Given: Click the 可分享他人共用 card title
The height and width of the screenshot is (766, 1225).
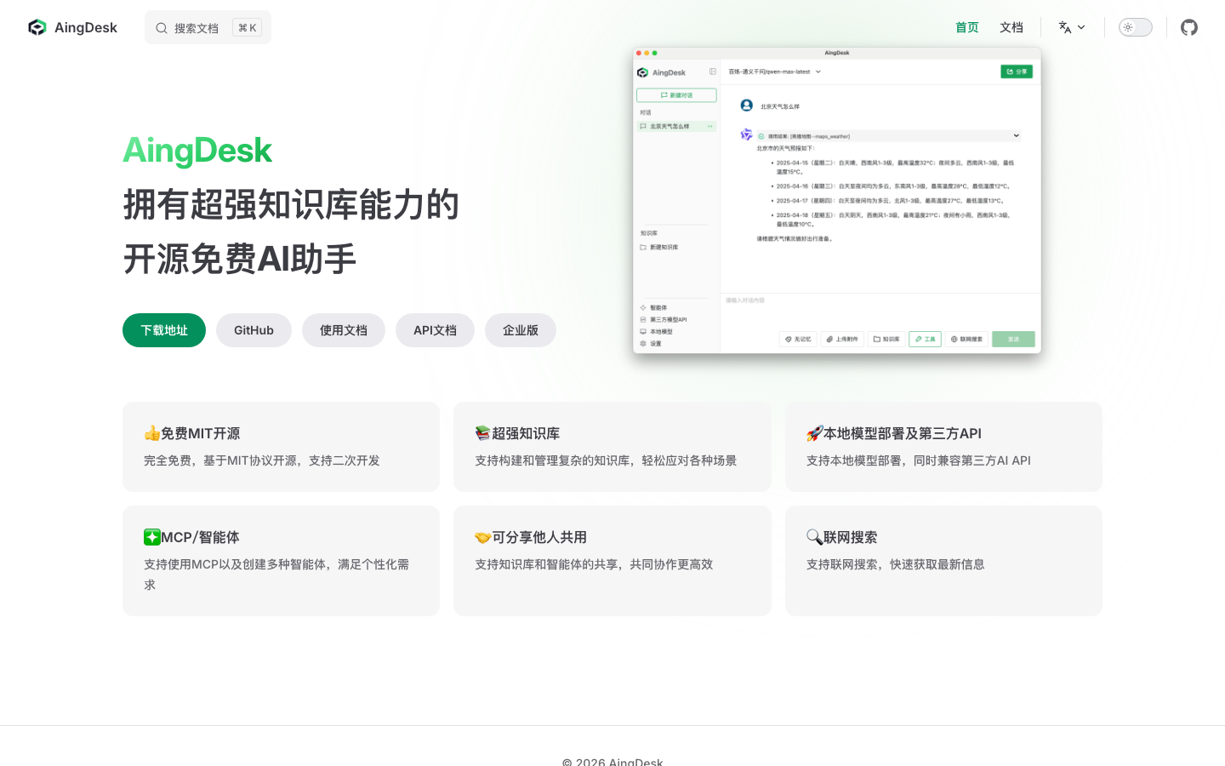Looking at the screenshot, I should (x=539, y=537).
